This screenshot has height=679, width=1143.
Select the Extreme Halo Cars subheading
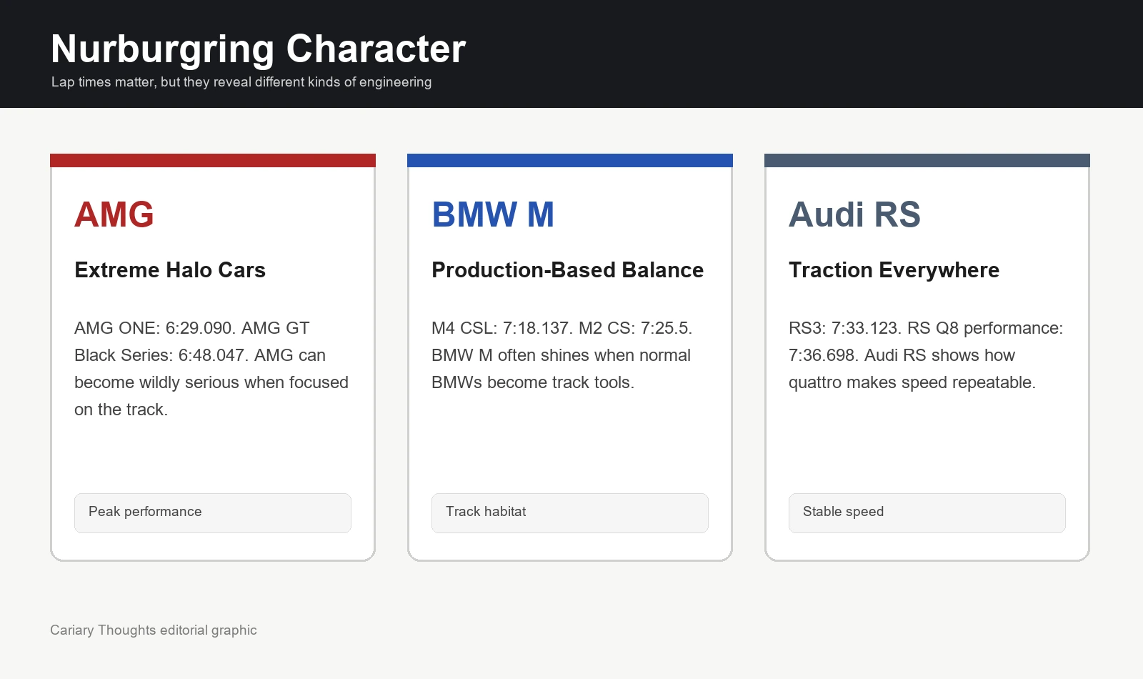(170, 270)
